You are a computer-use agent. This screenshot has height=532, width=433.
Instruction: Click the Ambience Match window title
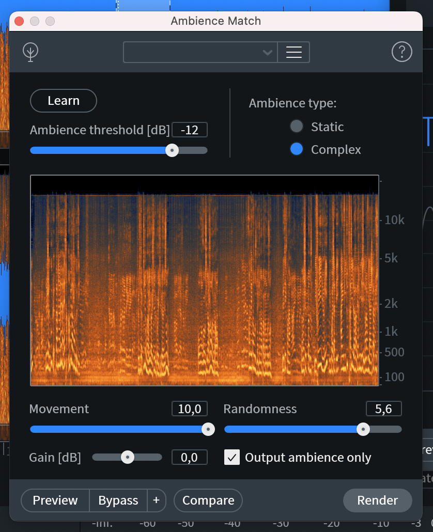[x=216, y=21]
